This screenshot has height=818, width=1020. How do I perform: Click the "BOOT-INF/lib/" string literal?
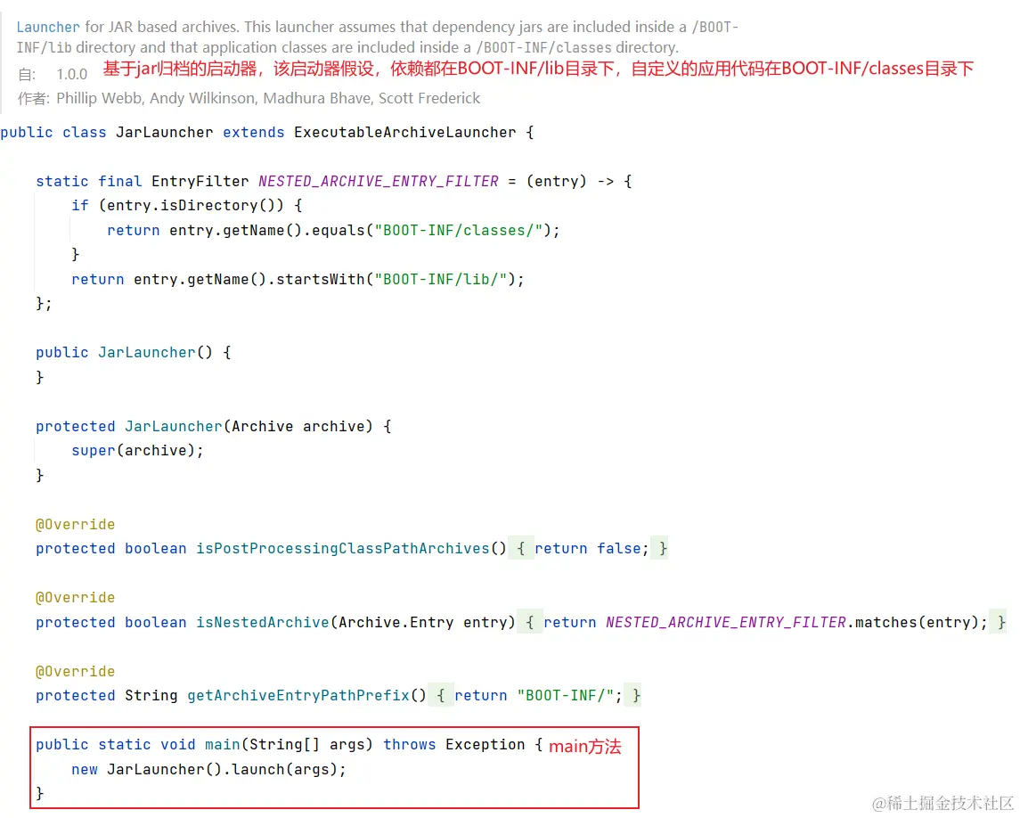click(440, 279)
